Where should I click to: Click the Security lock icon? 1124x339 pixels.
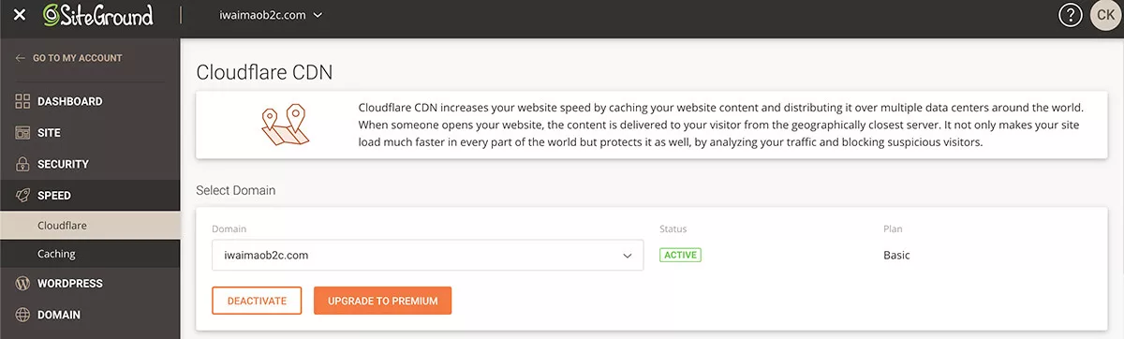pyautogui.click(x=22, y=164)
